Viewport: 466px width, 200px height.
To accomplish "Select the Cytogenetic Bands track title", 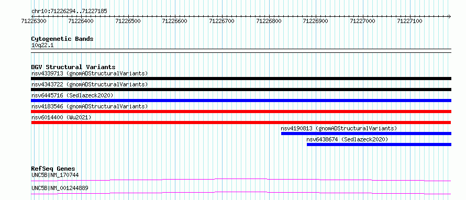I will [62, 39].
